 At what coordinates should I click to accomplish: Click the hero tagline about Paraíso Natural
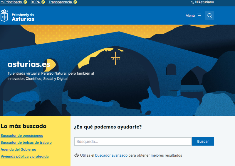(51, 76)
